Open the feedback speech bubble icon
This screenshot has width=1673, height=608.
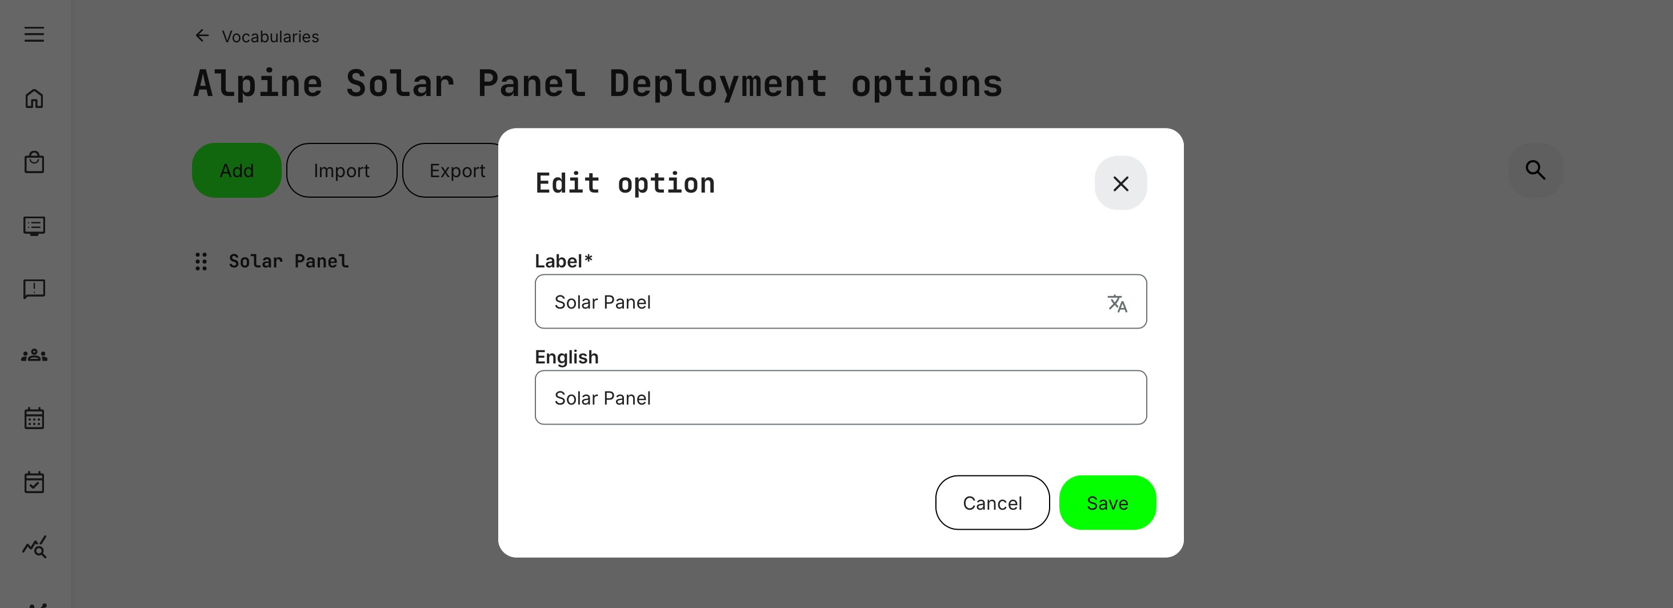click(x=34, y=289)
